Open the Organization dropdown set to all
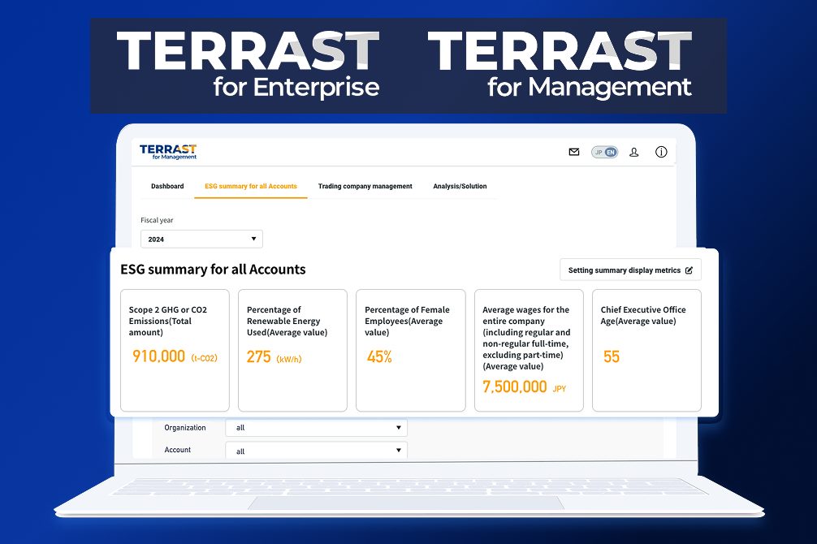This screenshot has height=544, width=817. (316, 427)
